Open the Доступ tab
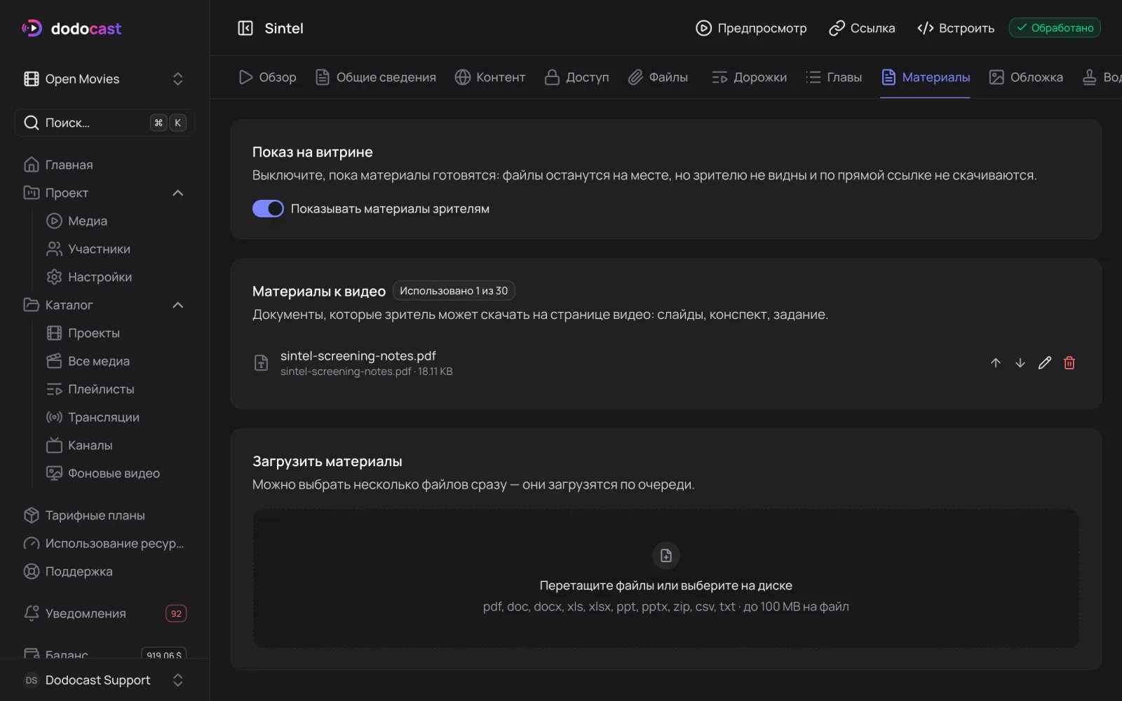Screen dimensions: 1122x701 point(577,77)
